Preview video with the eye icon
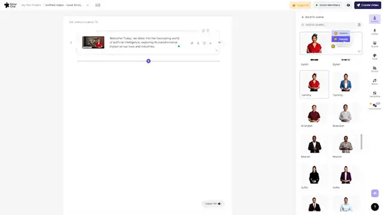383x215 pixels. click(348, 5)
